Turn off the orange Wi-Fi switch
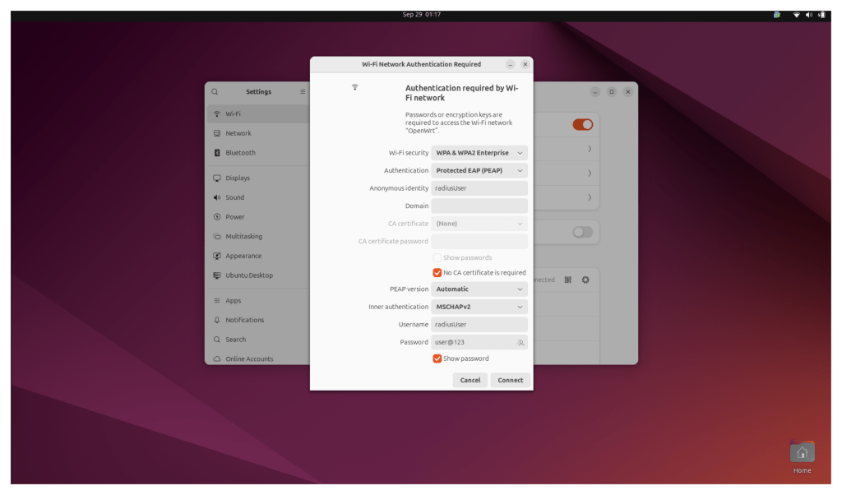Viewport: 842px width, 495px height. [x=582, y=124]
